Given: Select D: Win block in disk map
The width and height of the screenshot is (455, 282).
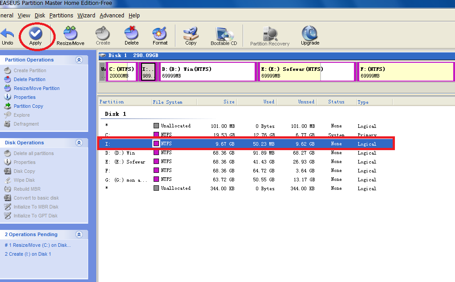Looking at the screenshot, I should pos(207,72).
